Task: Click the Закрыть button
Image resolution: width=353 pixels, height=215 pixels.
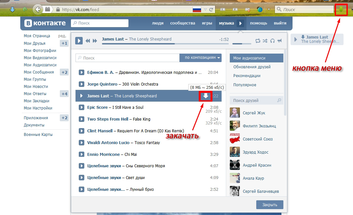Action: 270,205
